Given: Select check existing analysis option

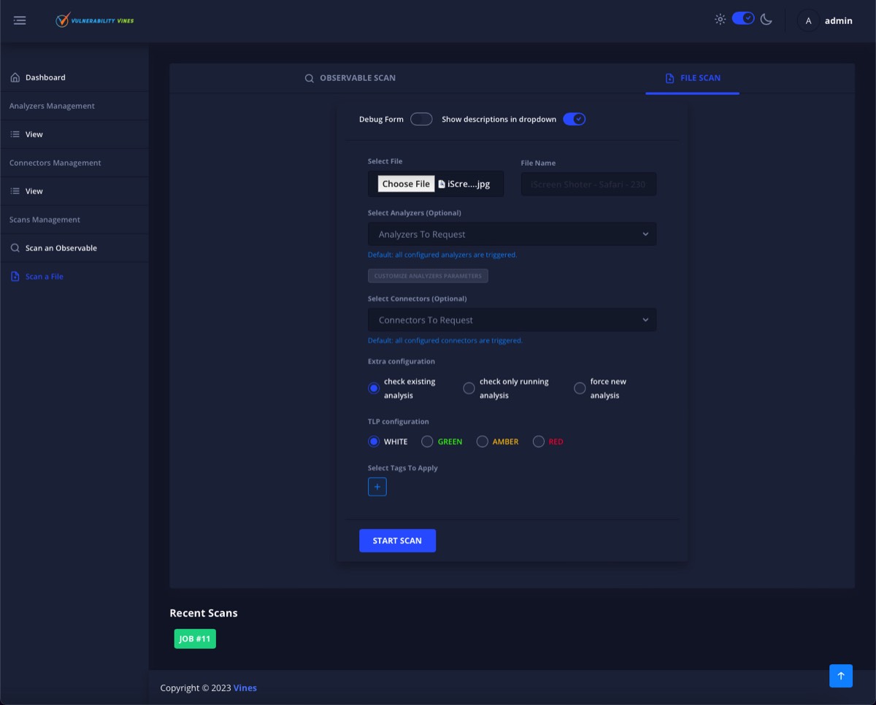Looking at the screenshot, I should click(374, 388).
